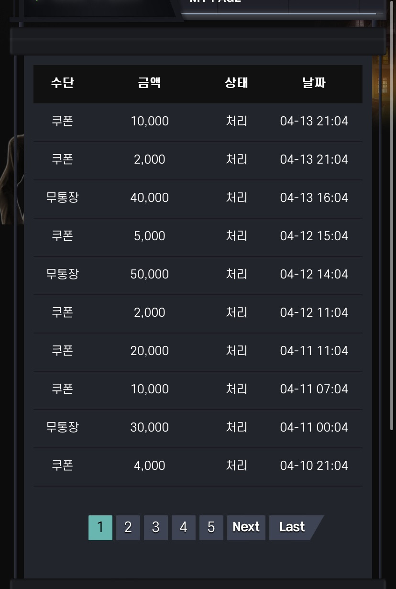Image resolution: width=396 pixels, height=589 pixels.
Task: Click the 04-10 21:04 date cell
Action: click(x=314, y=466)
